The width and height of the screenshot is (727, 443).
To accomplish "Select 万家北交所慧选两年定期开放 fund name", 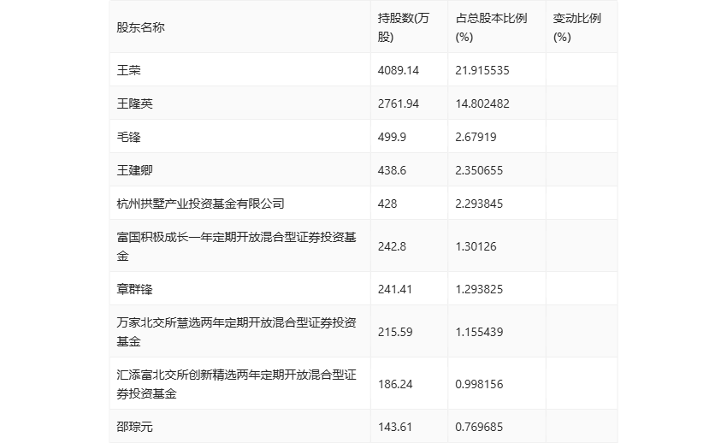I will (236, 332).
